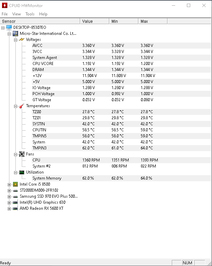The image size is (212, 266).
Task: Select the PCH Voltage row
Action: (122, 94)
